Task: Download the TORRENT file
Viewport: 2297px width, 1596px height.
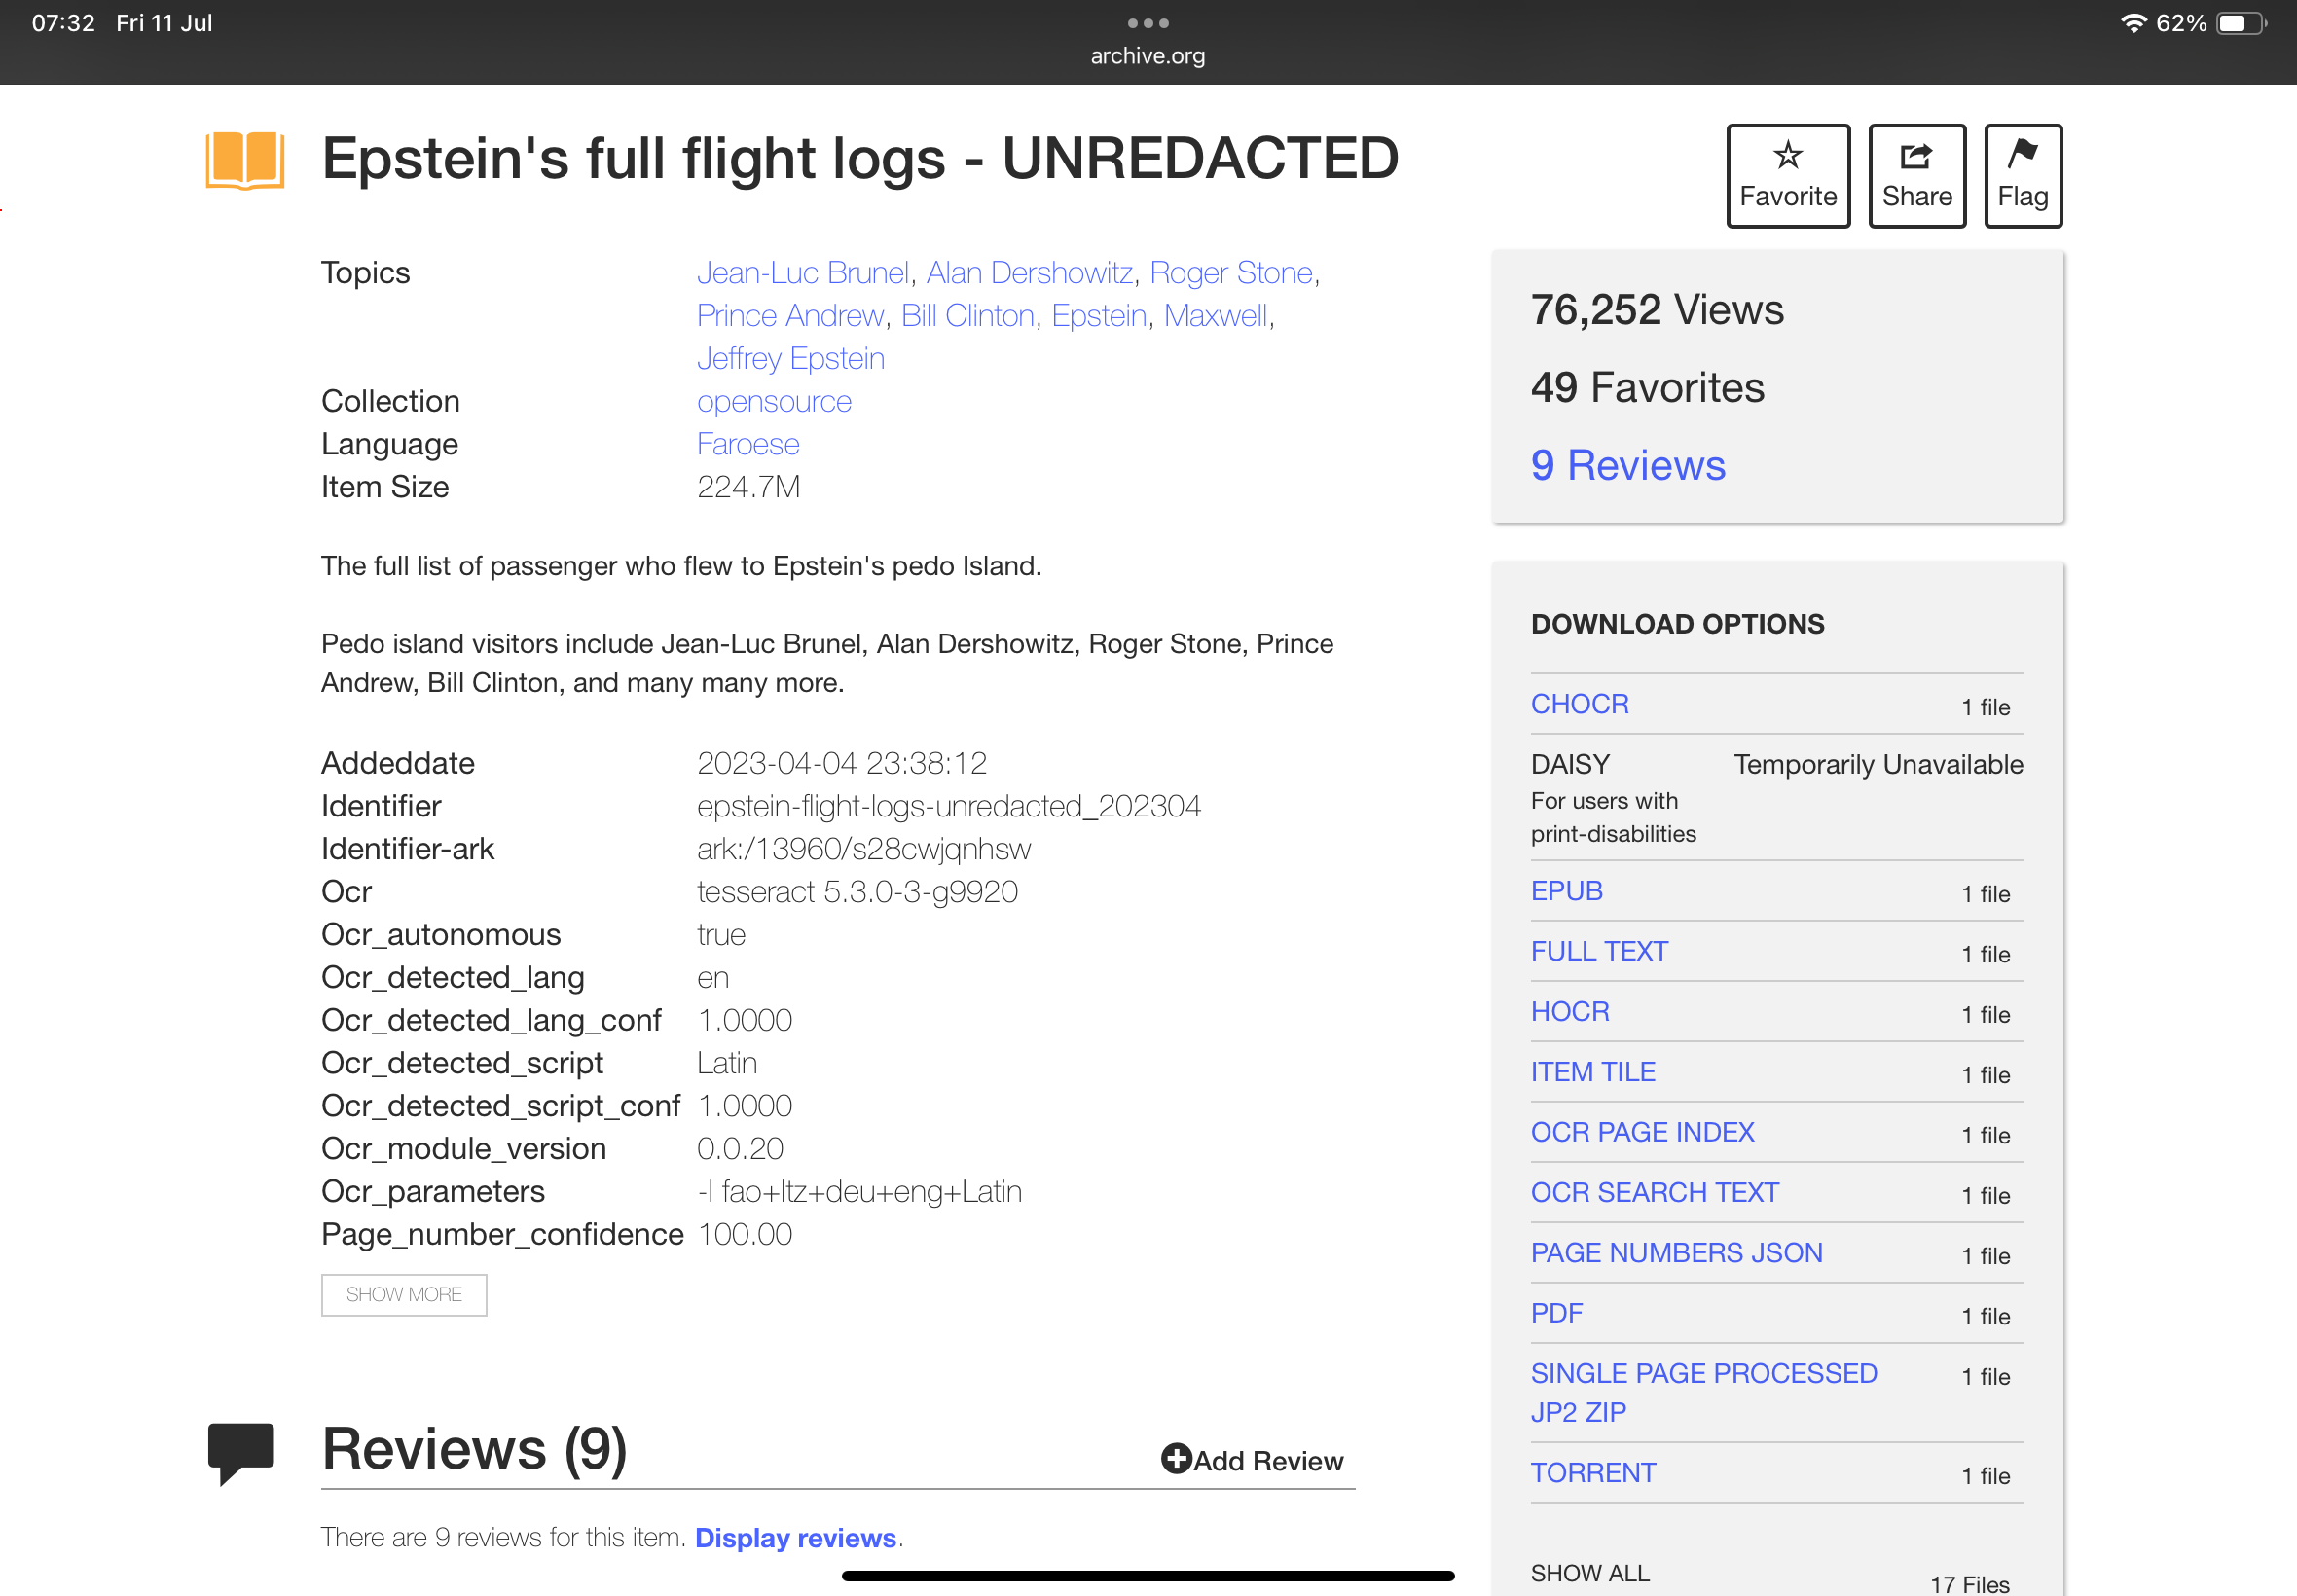Action: [1593, 1473]
